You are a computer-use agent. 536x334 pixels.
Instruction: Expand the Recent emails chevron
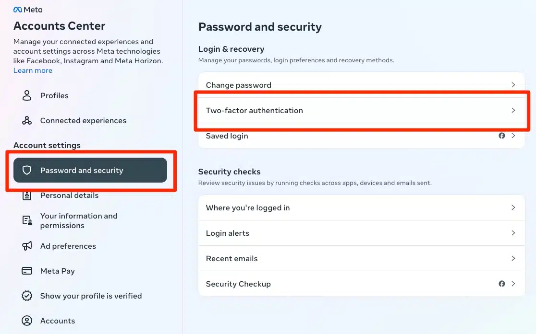point(513,258)
